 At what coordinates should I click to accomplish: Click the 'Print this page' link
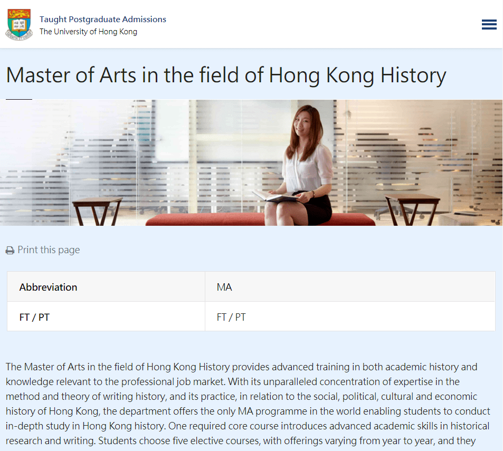[x=49, y=250]
